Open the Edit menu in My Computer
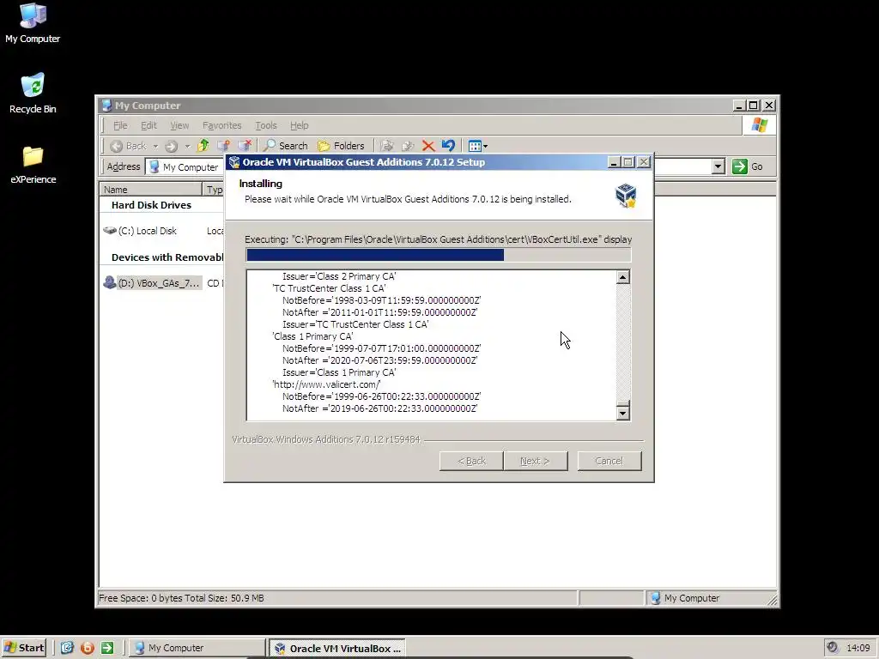Screen dimensions: 879x659 (x=149, y=125)
